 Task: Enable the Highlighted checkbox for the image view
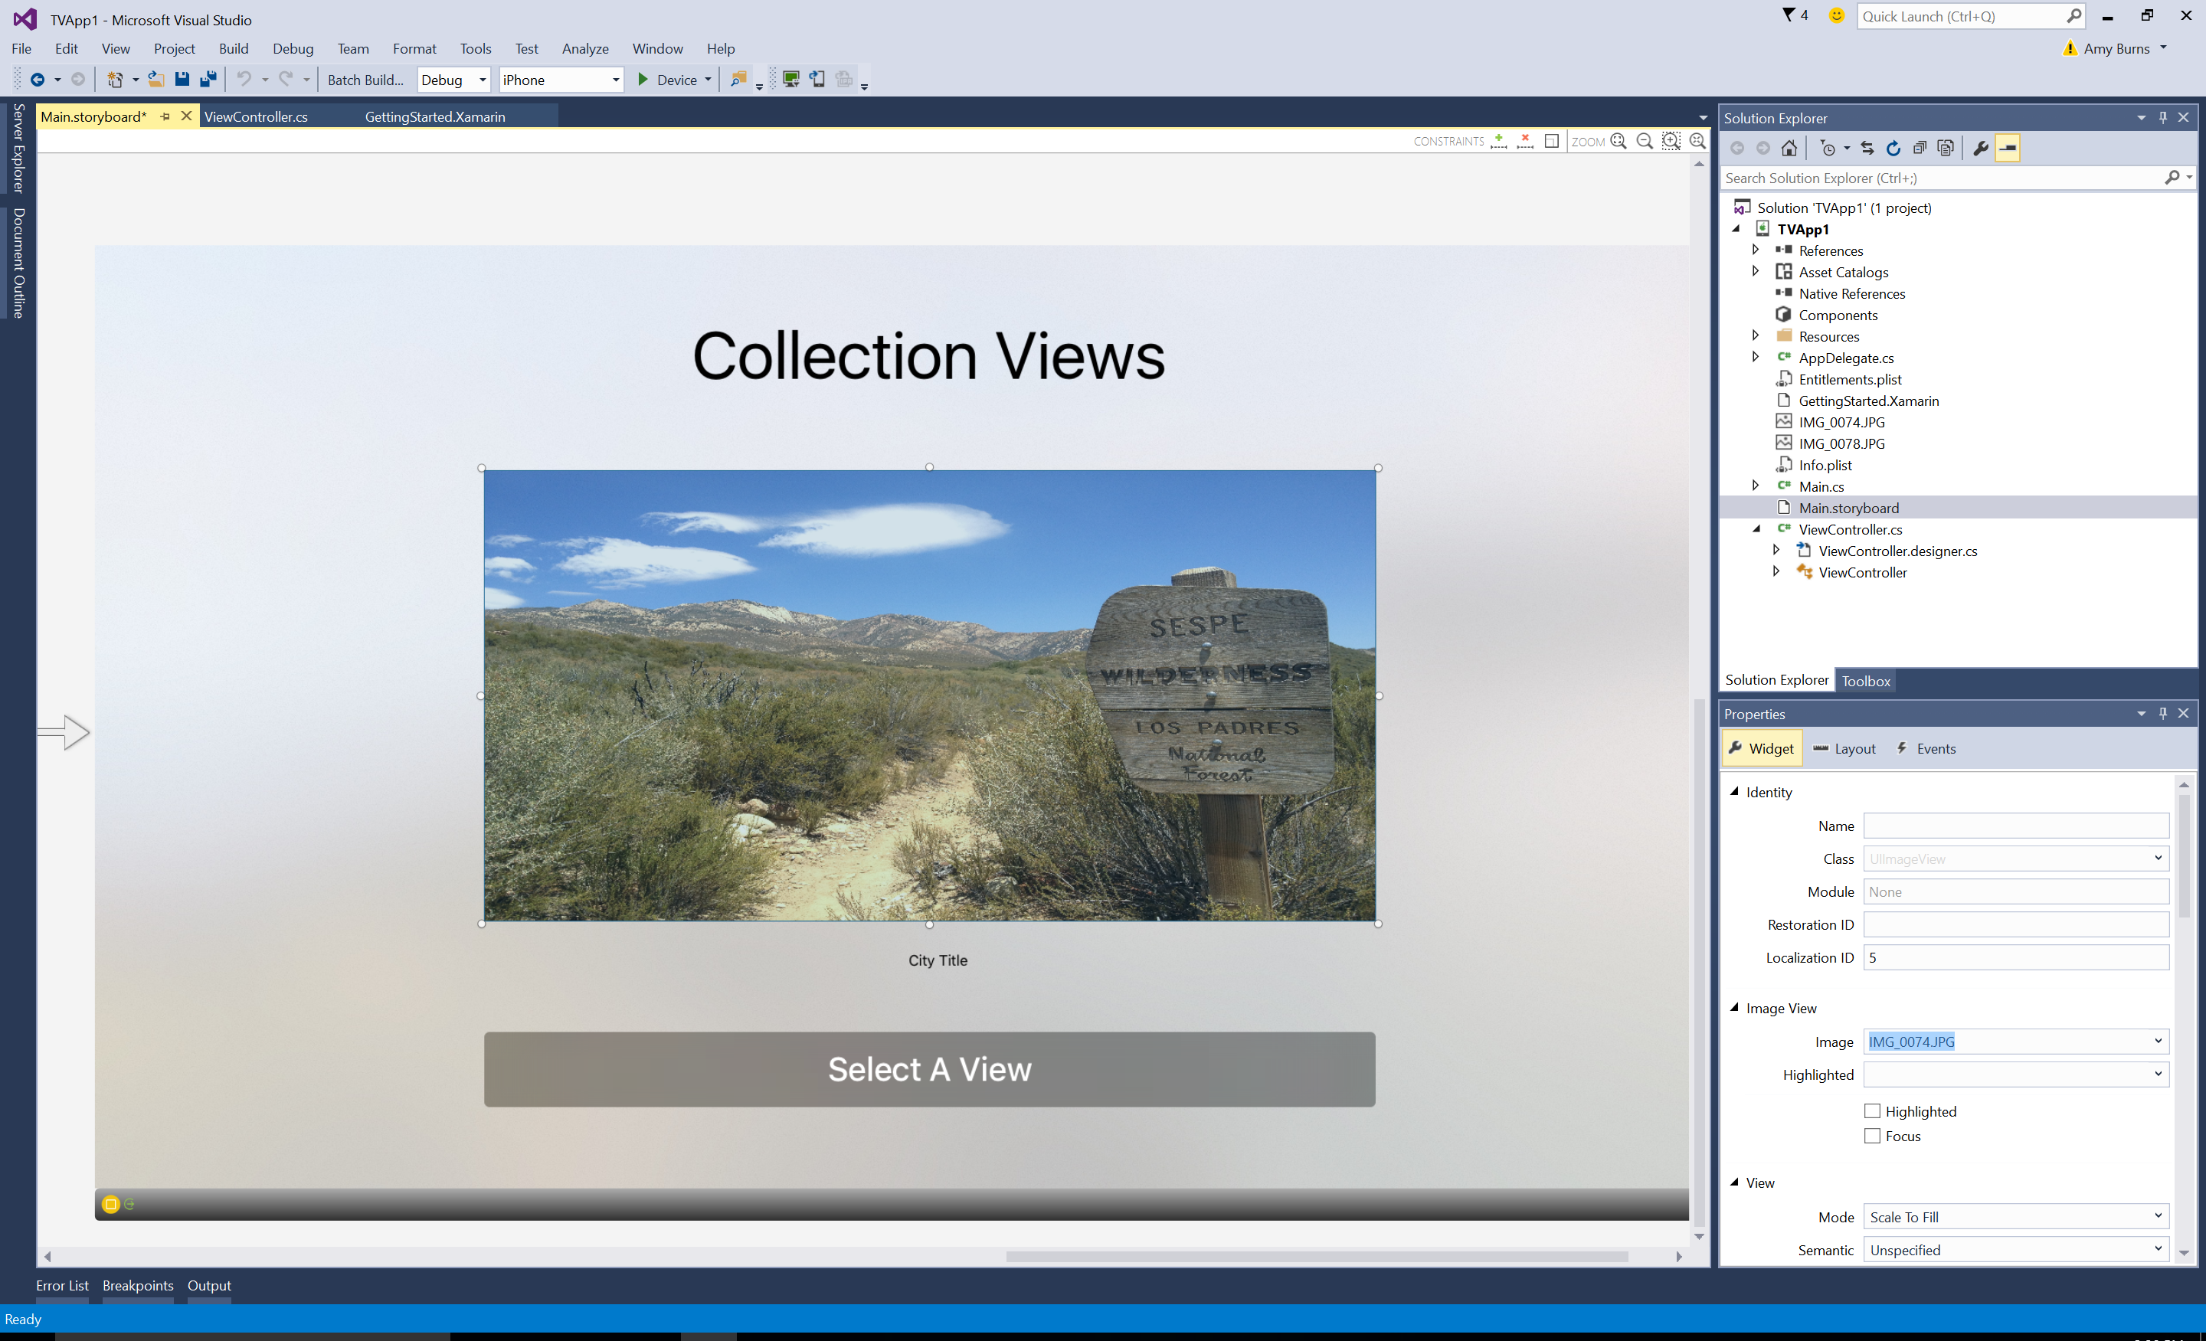1871,1110
